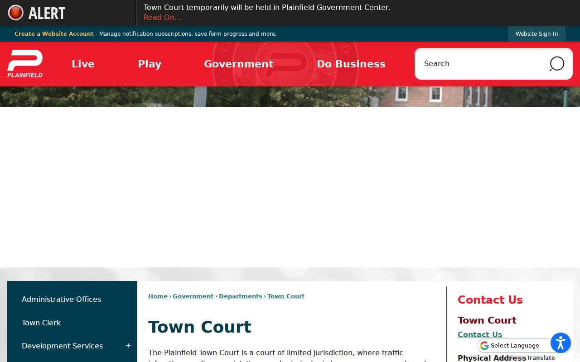Viewport: 580px width, 362px height.
Task: Click the Contact Us link under Town Court
Action: (x=480, y=334)
